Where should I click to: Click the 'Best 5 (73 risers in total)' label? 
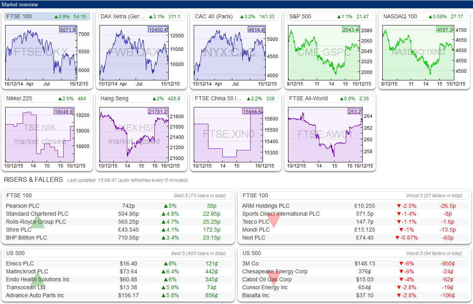point(200,196)
